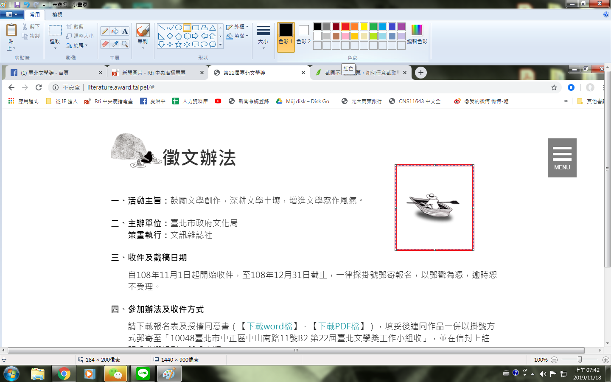
Task: Open the gray MENU button on webpage
Action: (562, 158)
